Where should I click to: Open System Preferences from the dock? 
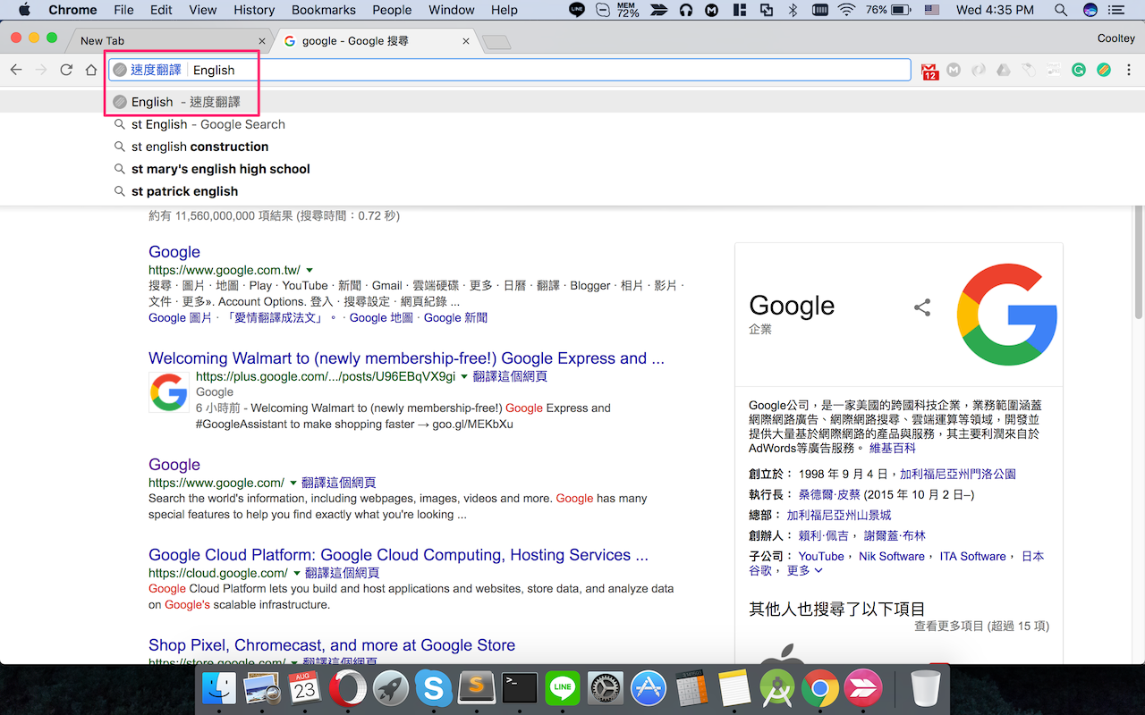(606, 688)
